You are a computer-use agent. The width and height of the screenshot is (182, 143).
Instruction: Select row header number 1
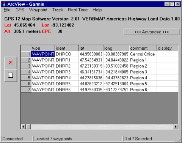coord(26,54)
